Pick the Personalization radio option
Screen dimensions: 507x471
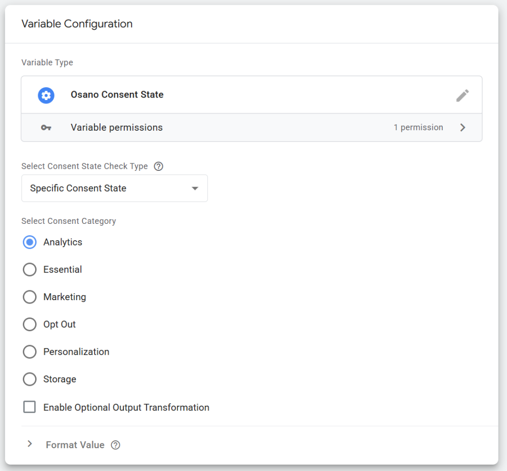pyautogui.click(x=29, y=352)
